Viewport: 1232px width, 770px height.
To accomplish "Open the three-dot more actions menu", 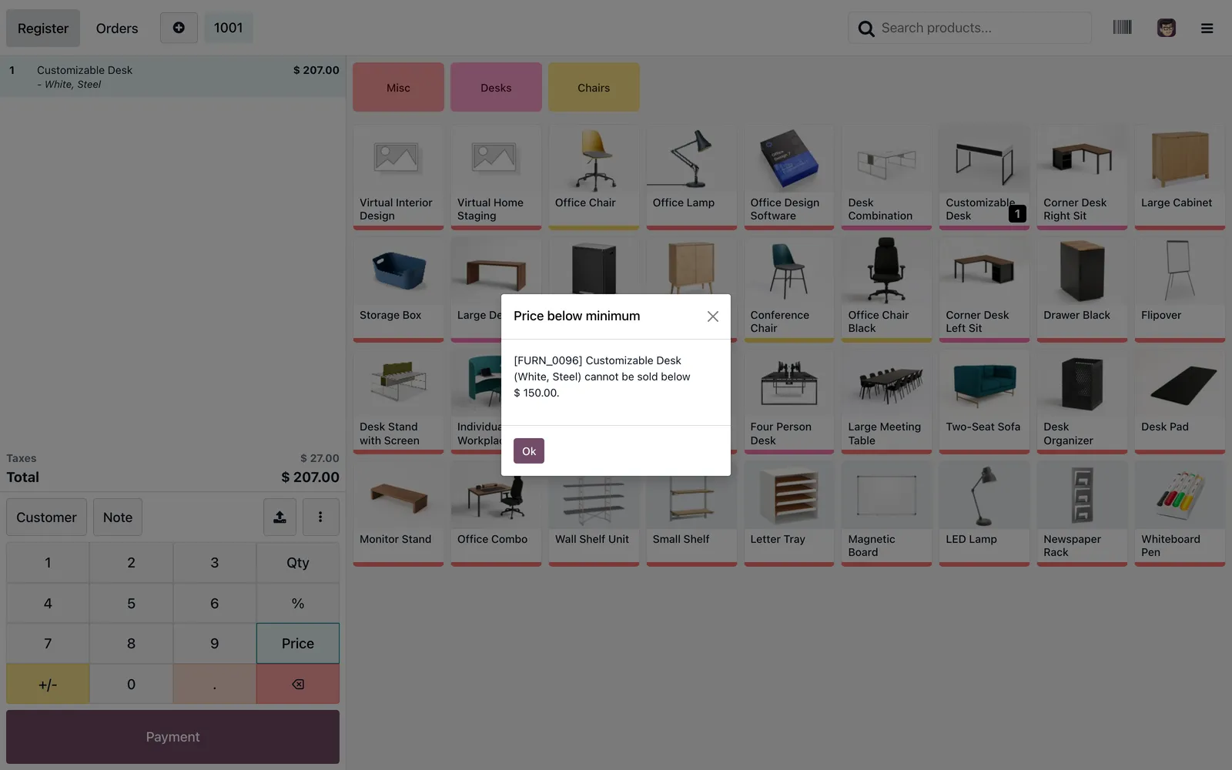I will coord(320,517).
